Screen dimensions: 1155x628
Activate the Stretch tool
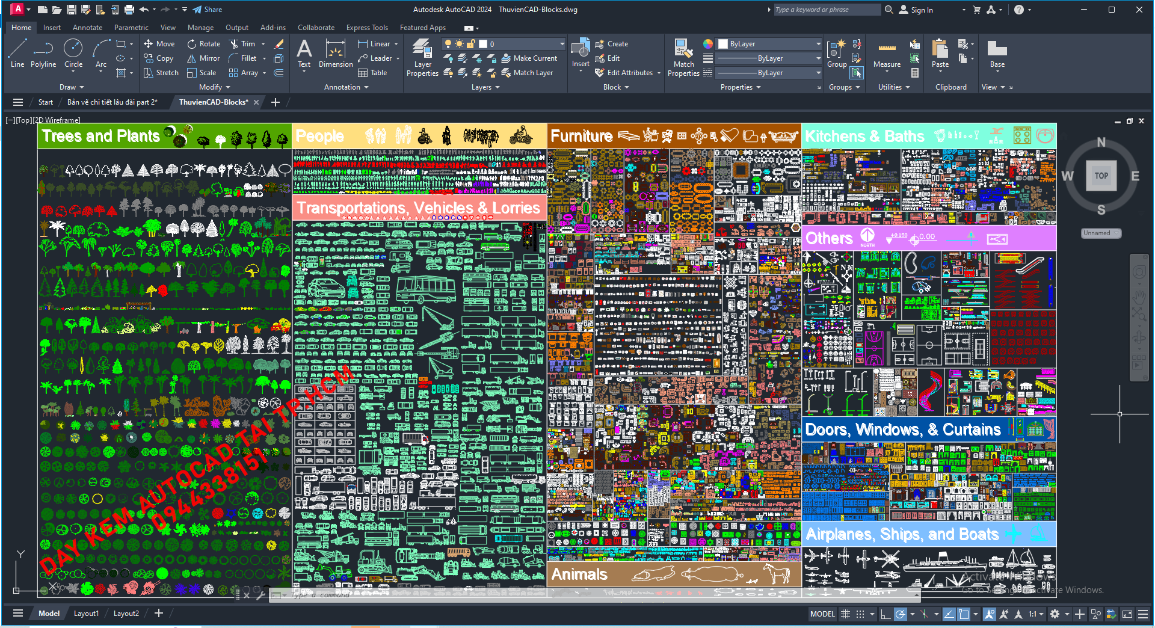click(x=161, y=73)
